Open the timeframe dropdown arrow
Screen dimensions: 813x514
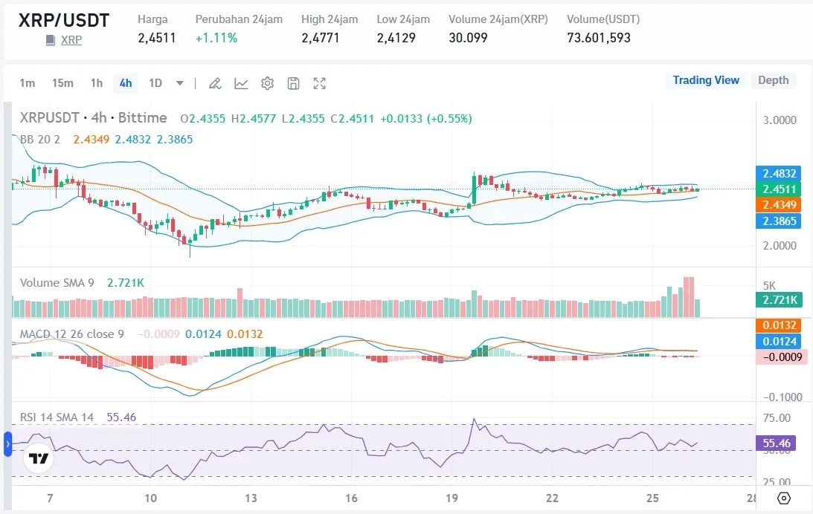pos(179,83)
